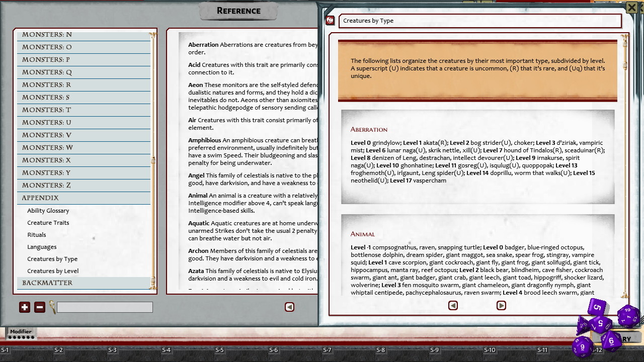
Task: Click the forward arrow under the Animal list
Action: [501, 305]
